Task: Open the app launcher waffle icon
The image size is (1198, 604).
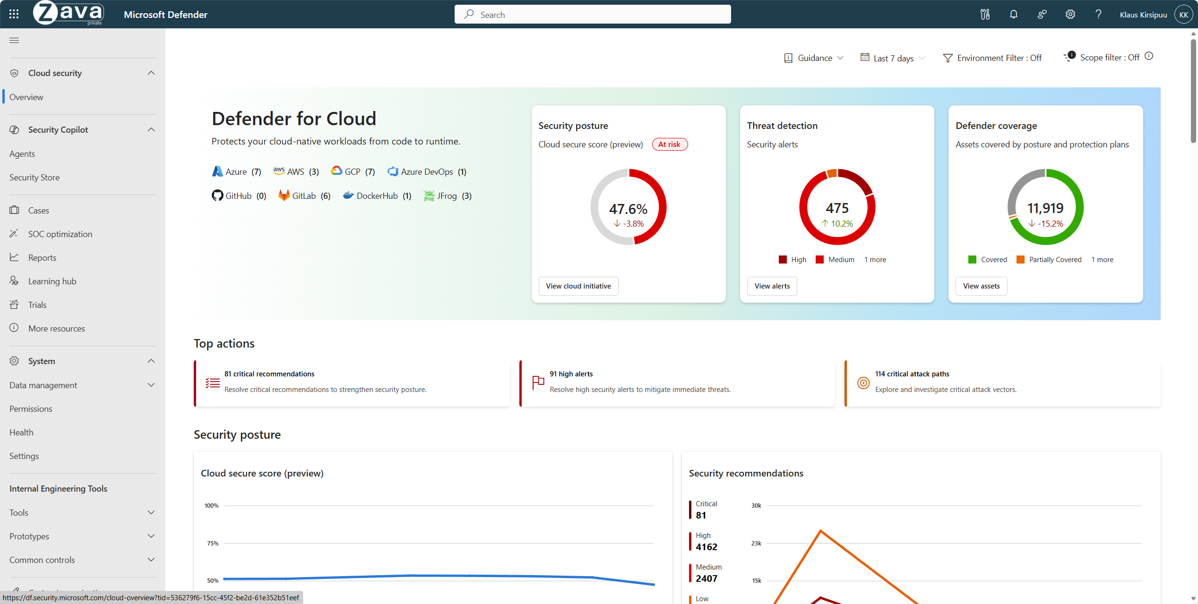Action: 14,14
